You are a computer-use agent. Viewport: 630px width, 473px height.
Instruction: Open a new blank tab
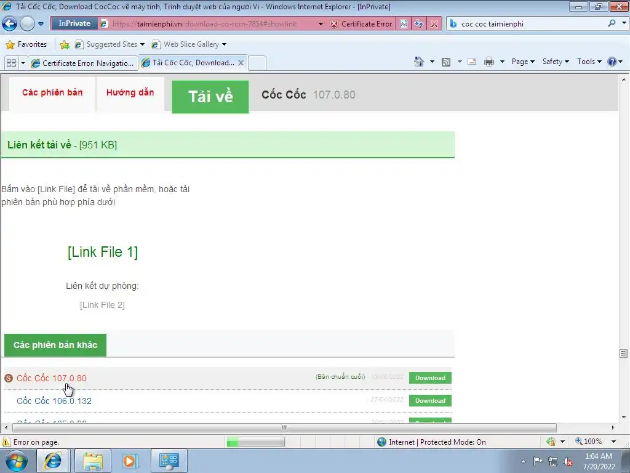click(x=257, y=63)
